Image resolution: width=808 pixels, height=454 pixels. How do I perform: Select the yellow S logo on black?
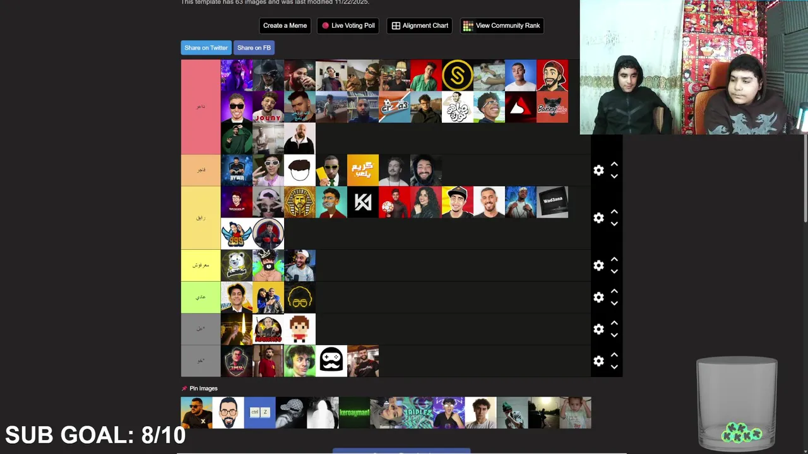(x=458, y=76)
